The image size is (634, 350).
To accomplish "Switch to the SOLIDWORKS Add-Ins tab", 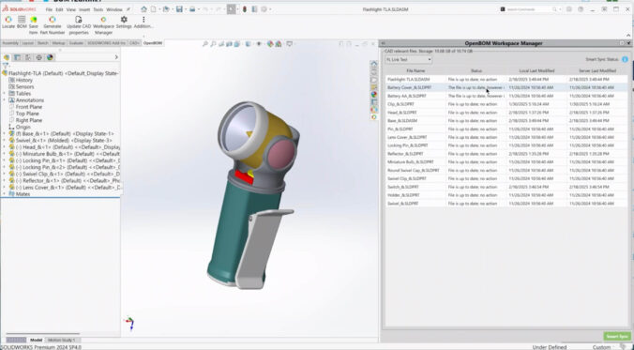I will pos(107,43).
